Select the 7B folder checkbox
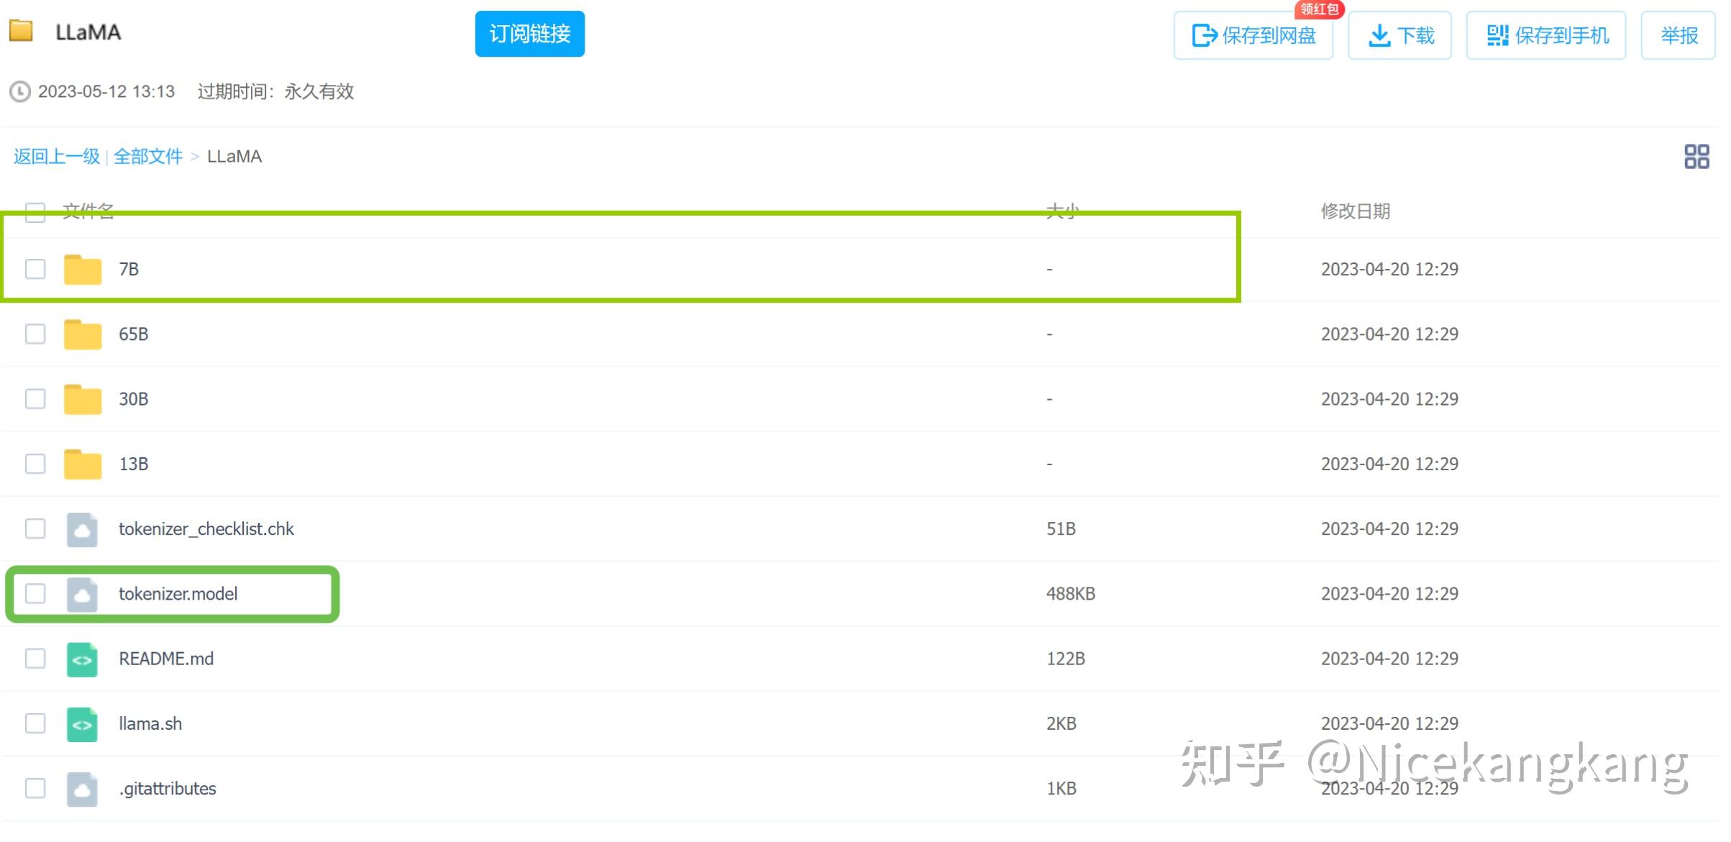1731x842 pixels. point(35,269)
